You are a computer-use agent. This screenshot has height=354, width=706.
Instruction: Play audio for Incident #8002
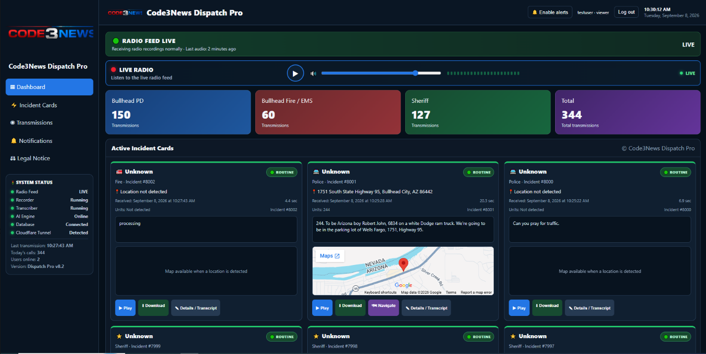(x=125, y=308)
